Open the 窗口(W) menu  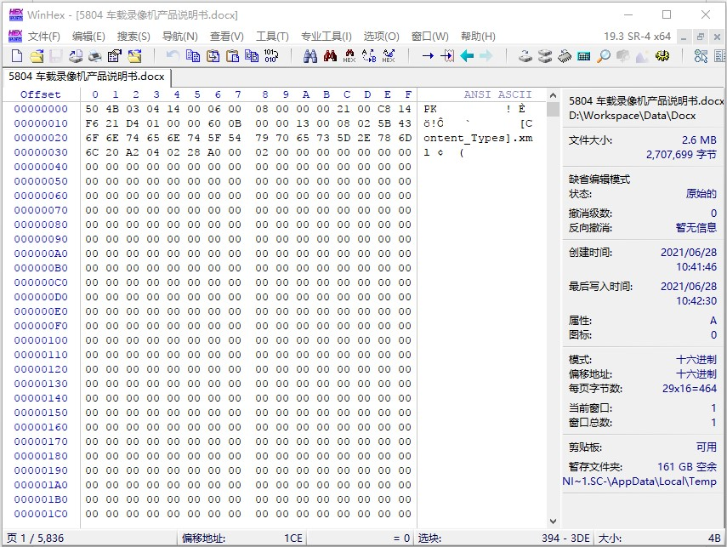(429, 37)
